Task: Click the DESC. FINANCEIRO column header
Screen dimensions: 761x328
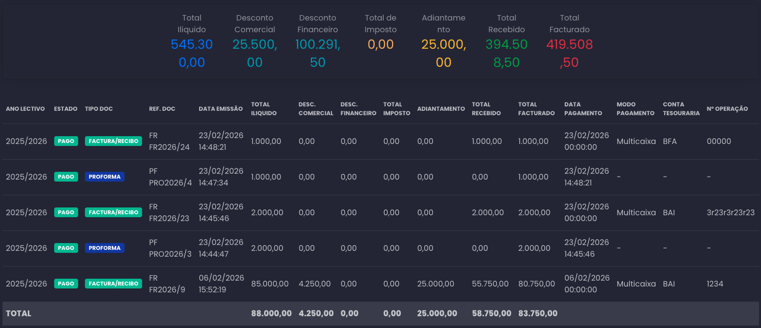Action: click(x=358, y=109)
